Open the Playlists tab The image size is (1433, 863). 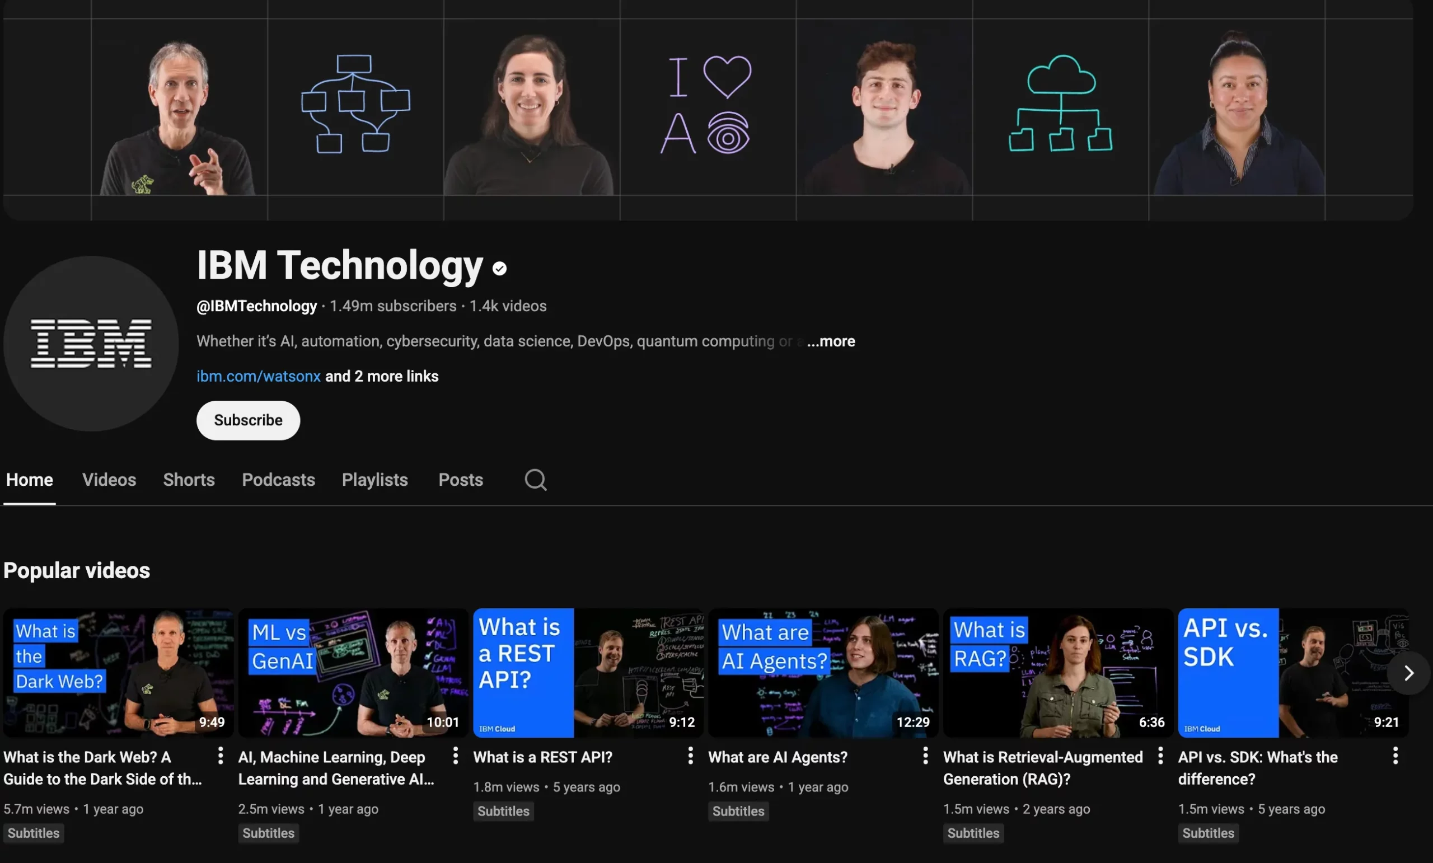point(374,479)
